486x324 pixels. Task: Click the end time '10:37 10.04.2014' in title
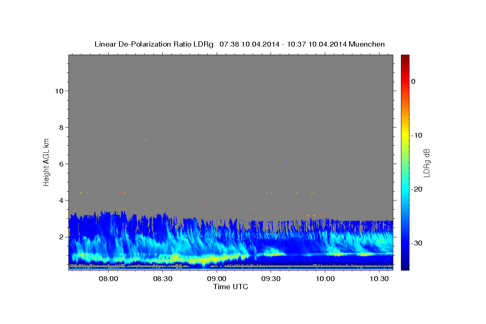pos(317,44)
